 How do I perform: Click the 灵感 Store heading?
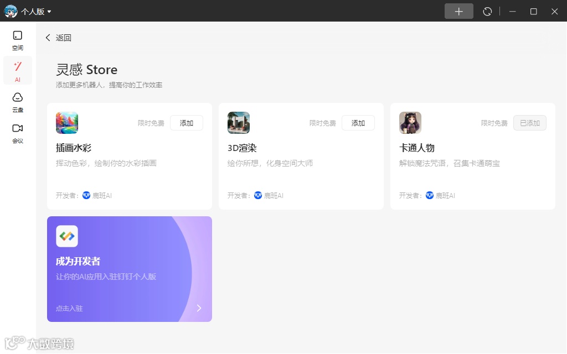coord(87,70)
